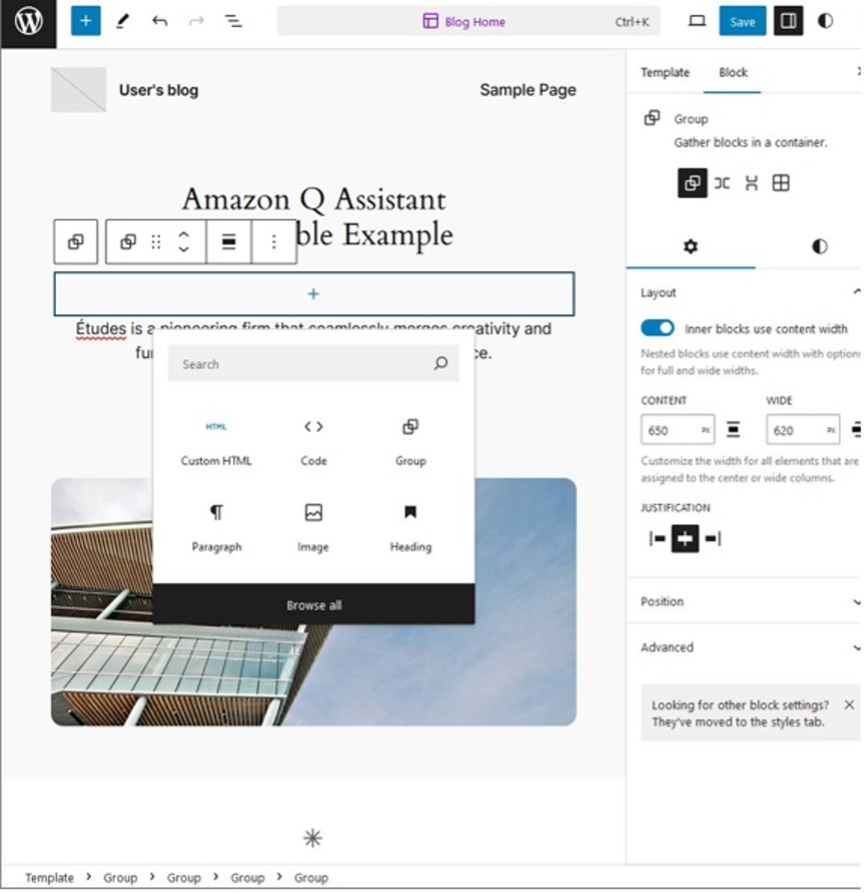The image size is (865, 893).
Task: Switch to desktop view preview icon
Action: 697,22
